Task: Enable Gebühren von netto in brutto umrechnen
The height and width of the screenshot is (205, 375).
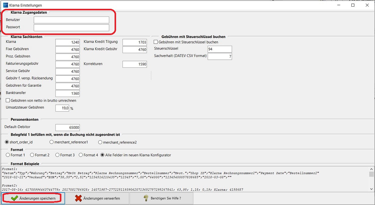Action: pos(8,100)
